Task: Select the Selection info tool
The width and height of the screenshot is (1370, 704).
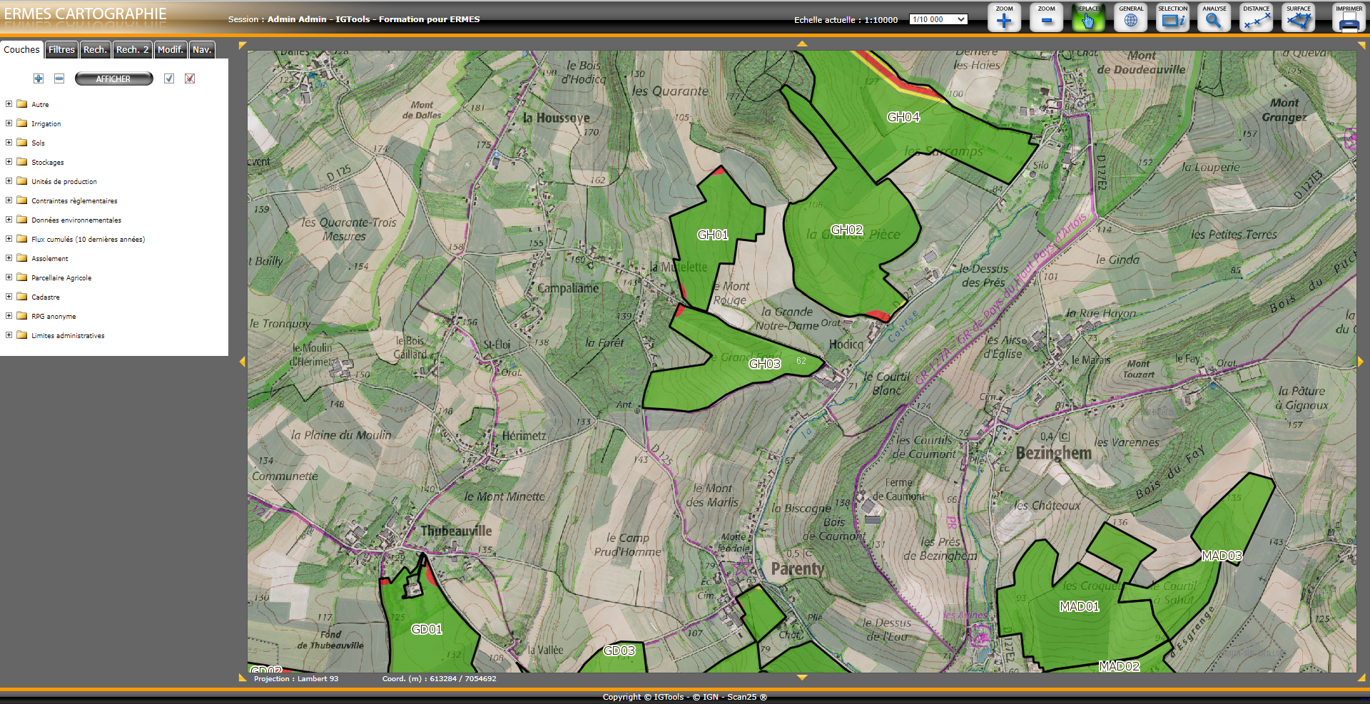Action: [x=1172, y=18]
